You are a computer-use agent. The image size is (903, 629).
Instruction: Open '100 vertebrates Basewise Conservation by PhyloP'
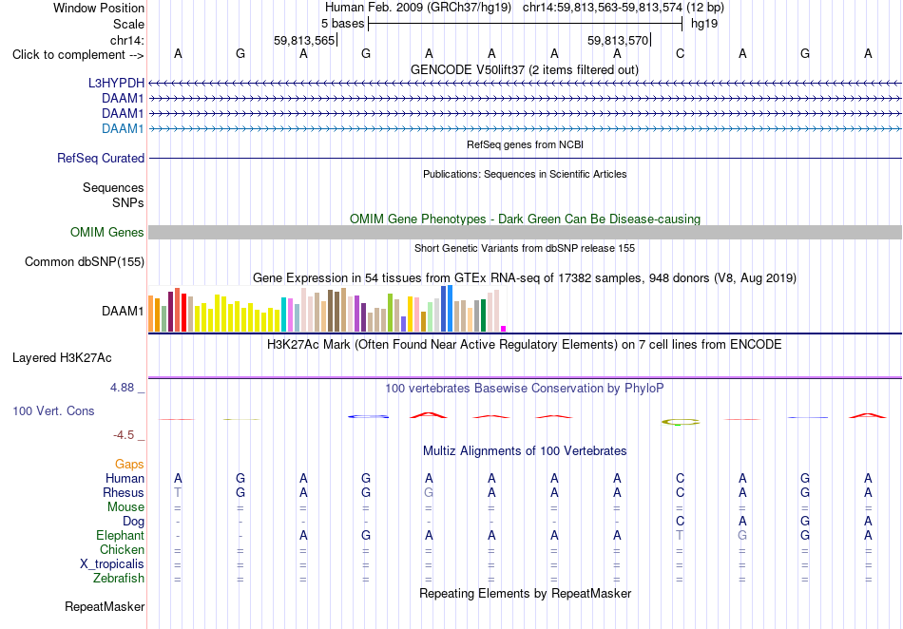click(525, 389)
